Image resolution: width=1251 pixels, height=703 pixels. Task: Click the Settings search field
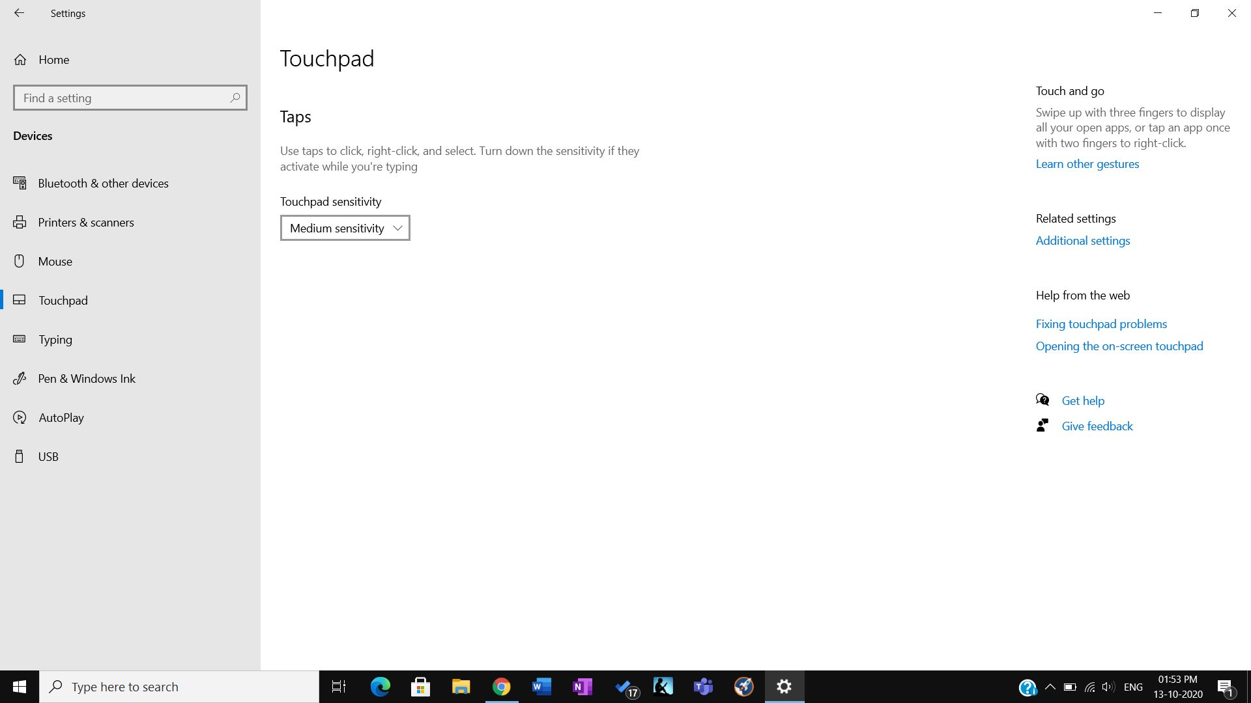pyautogui.click(x=130, y=98)
